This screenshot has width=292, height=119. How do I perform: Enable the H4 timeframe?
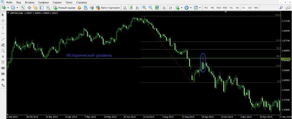tap(237, 8)
